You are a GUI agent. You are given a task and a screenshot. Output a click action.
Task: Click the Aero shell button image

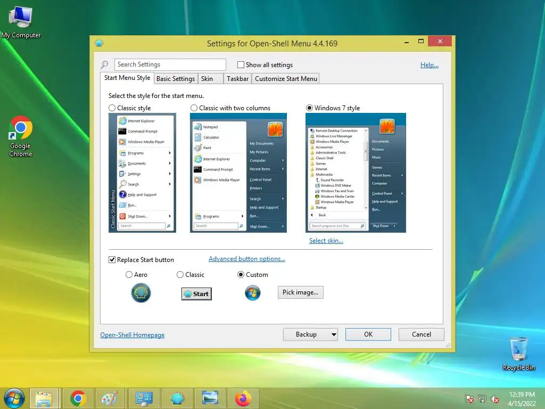point(141,293)
